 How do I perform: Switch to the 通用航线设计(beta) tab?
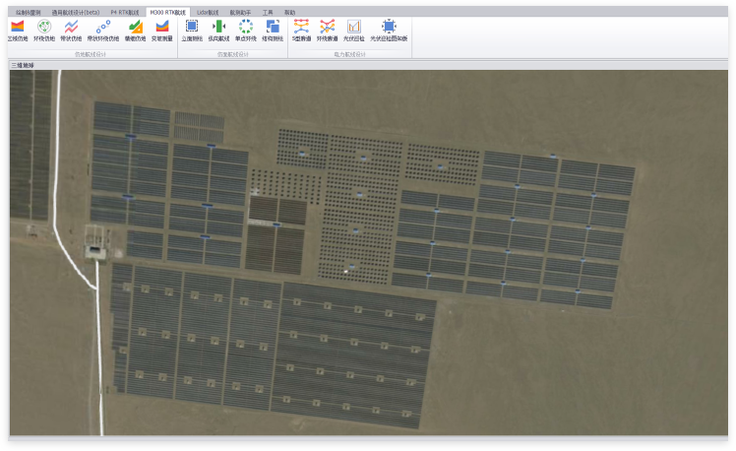[x=76, y=12]
